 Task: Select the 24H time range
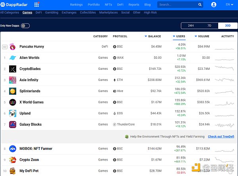[191, 26]
